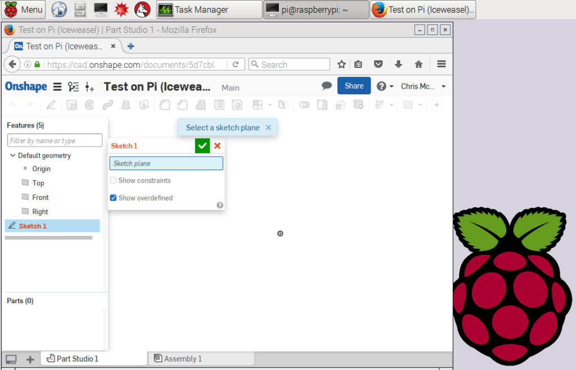Viewport: 576px width, 370px height.
Task: Select Sketch 1 in the feature list
Action: (52, 226)
